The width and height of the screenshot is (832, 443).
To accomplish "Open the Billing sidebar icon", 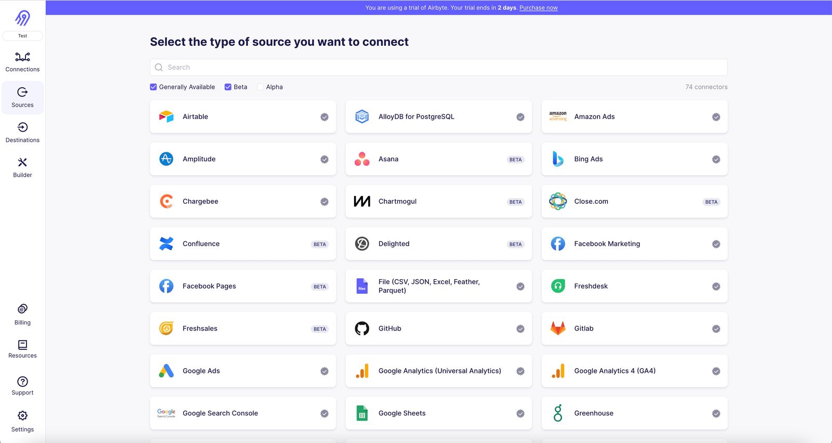I will coord(22,309).
